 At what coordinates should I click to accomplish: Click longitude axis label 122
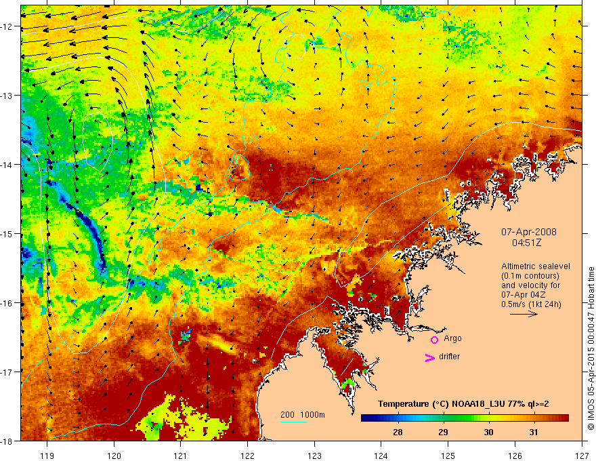247,456
